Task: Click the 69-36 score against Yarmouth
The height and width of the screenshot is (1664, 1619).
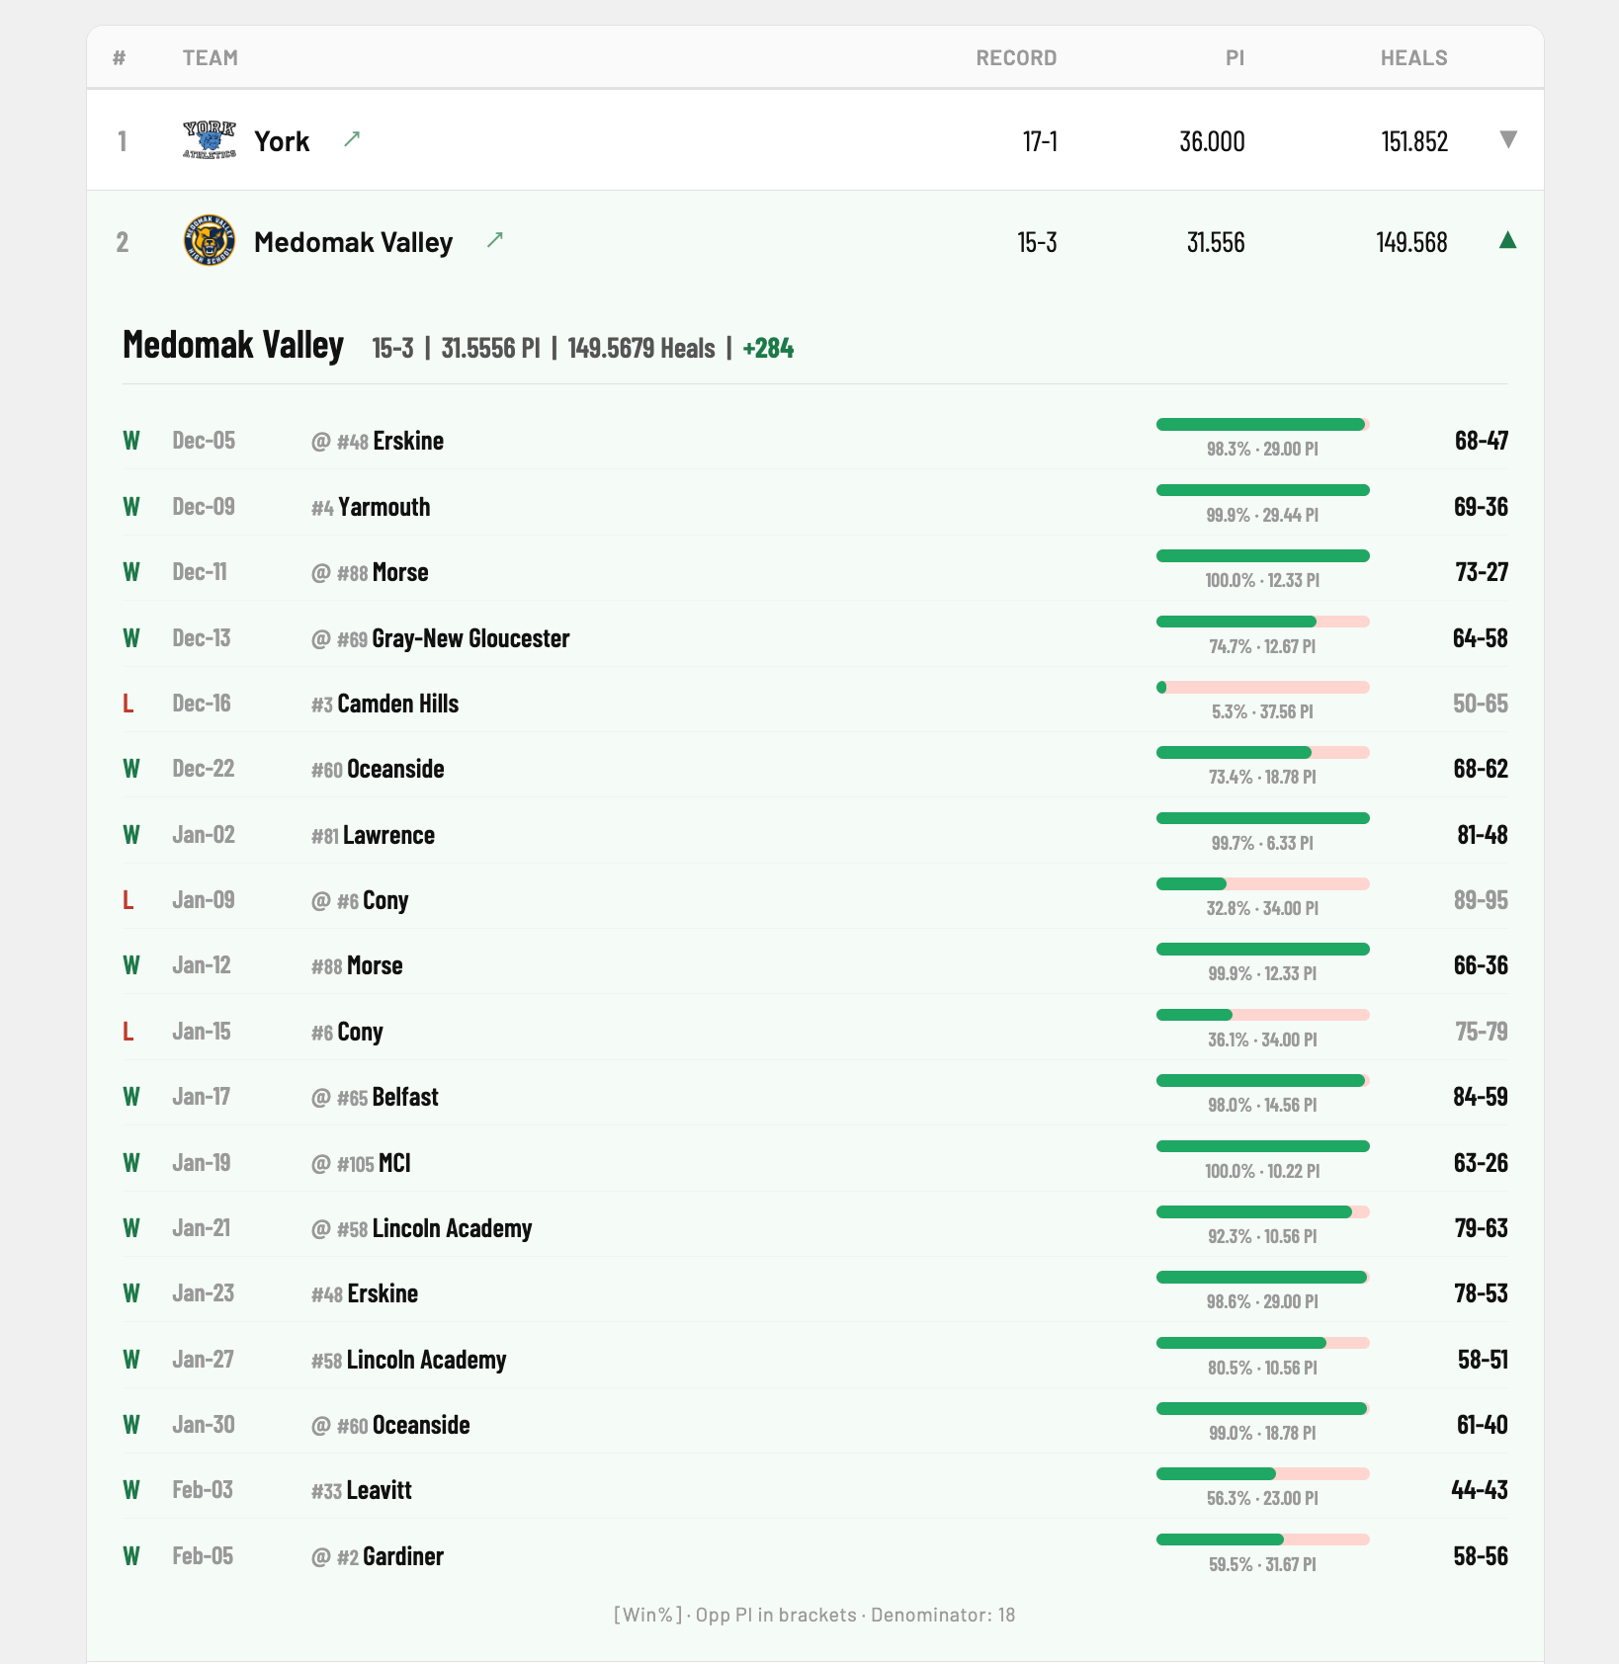Action: 1481,507
